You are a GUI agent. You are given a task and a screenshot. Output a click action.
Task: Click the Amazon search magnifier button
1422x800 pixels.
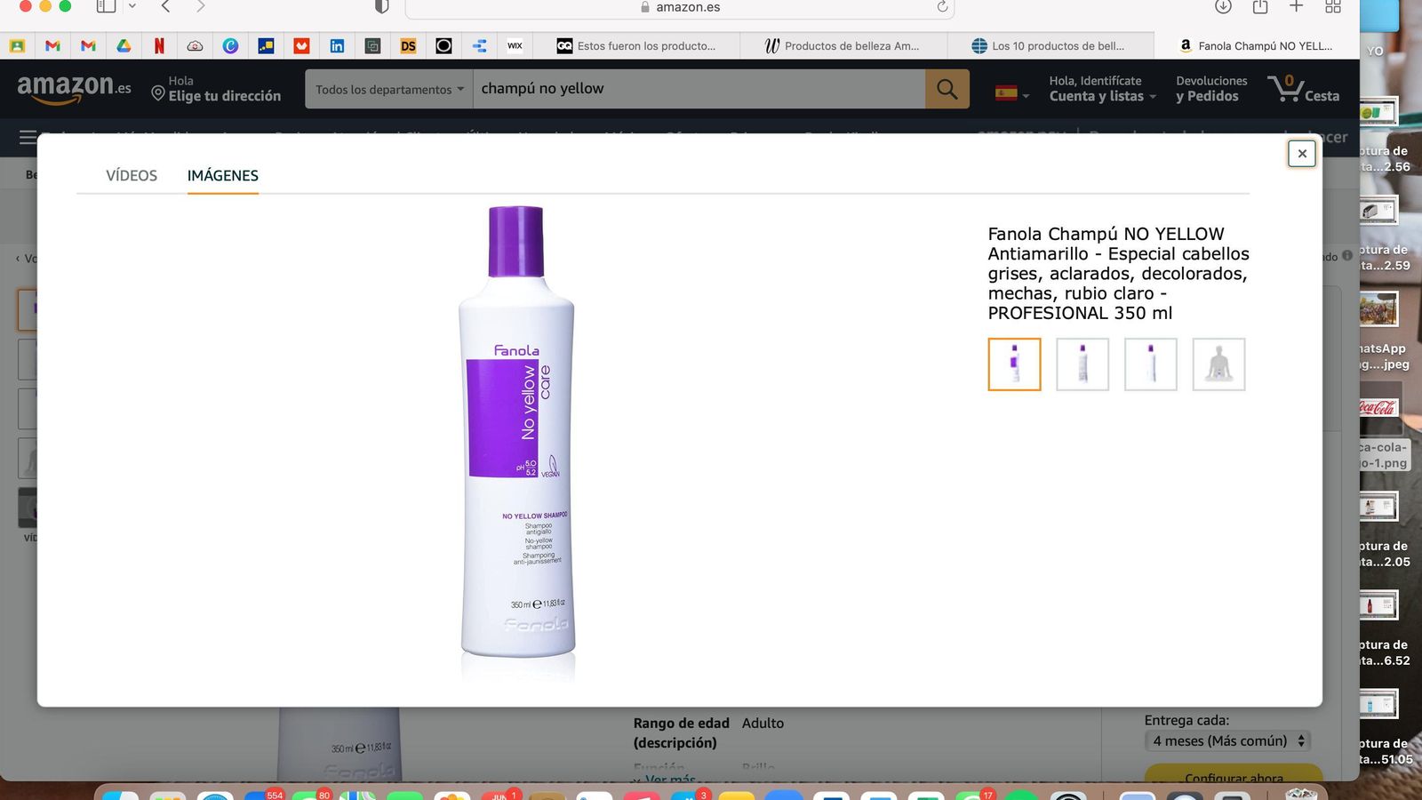coord(947,89)
